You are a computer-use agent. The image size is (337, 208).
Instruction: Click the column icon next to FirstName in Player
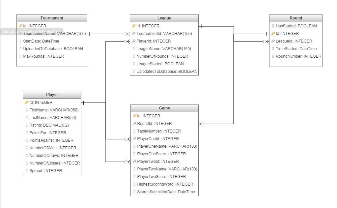click(27, 110)
